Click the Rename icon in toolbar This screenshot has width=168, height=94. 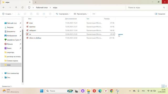coord(38,14)
